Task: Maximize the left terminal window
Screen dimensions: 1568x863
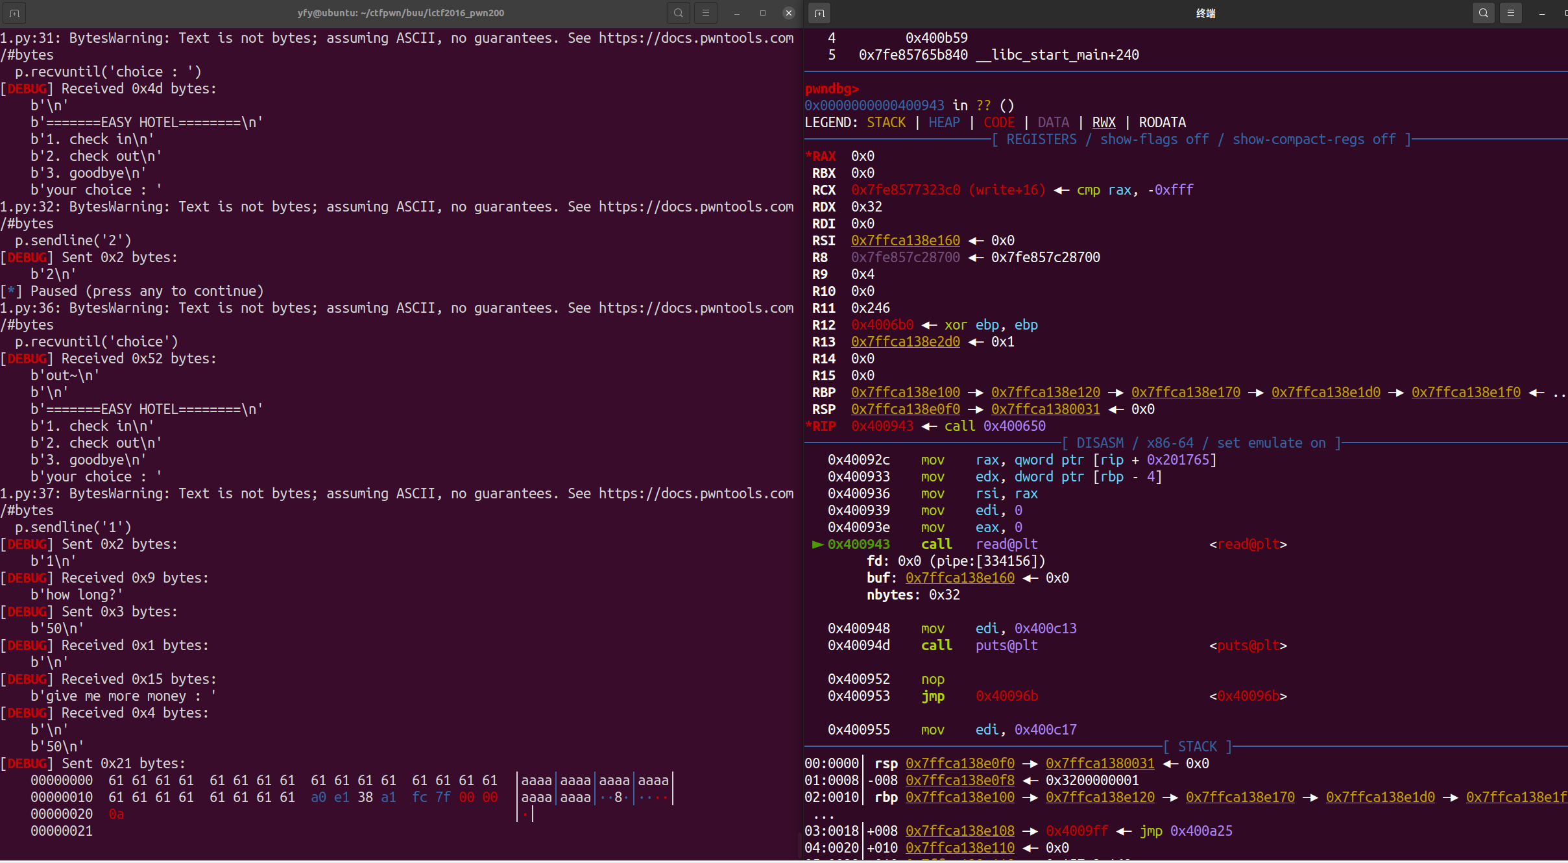Action: pos(763,13)
